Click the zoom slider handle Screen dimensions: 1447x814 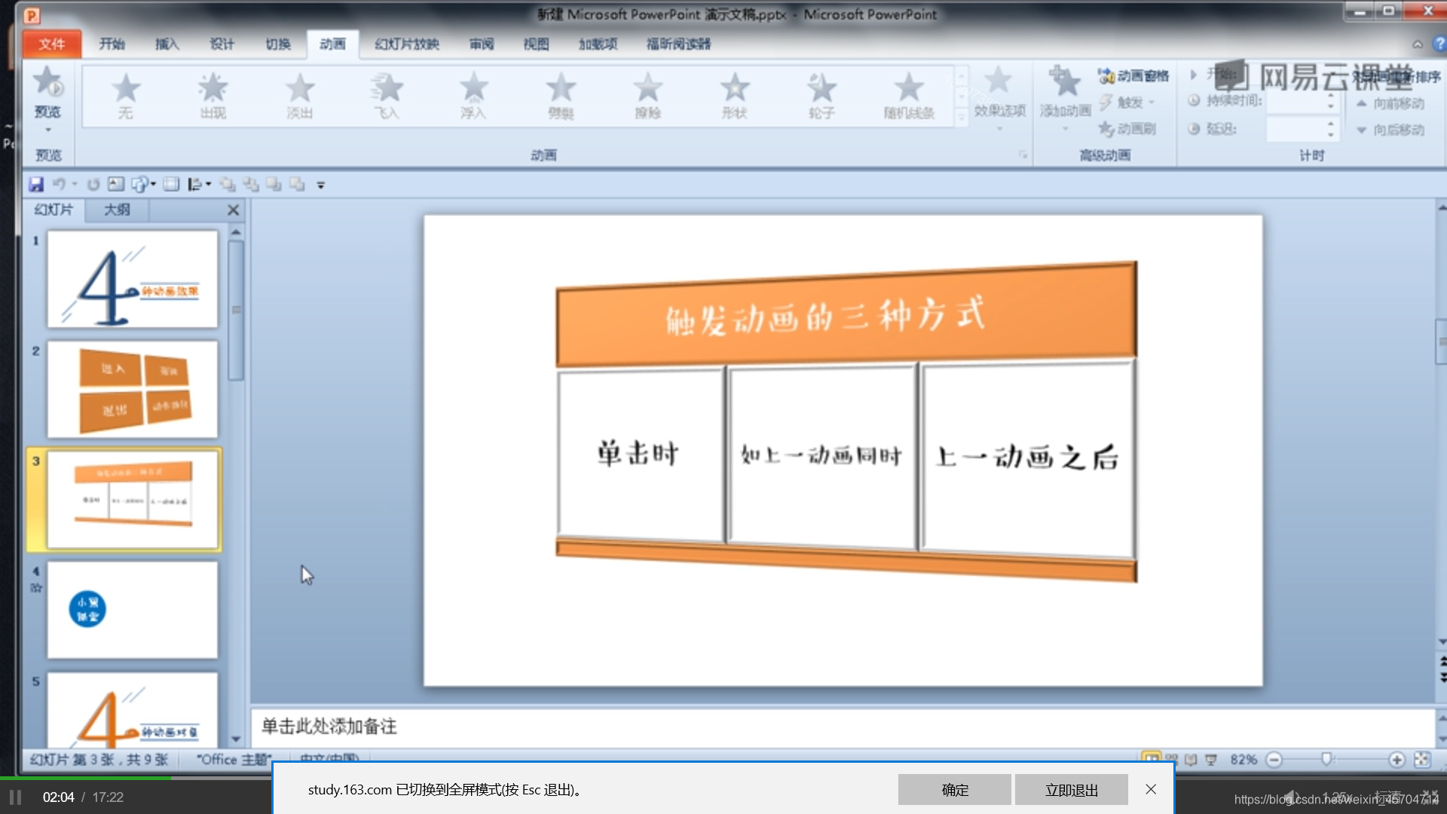[1326, 759]
